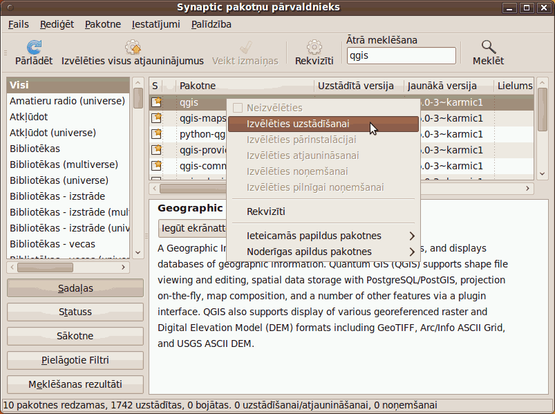Screen dimensions: 555x414
Task: Expand Ieteicamās papildus pakotnes submenu
Action: point(323,236)
